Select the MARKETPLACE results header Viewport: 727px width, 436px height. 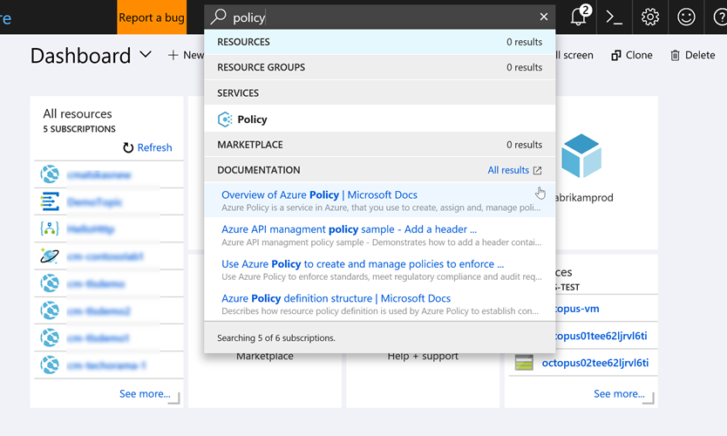pos(380,145)
